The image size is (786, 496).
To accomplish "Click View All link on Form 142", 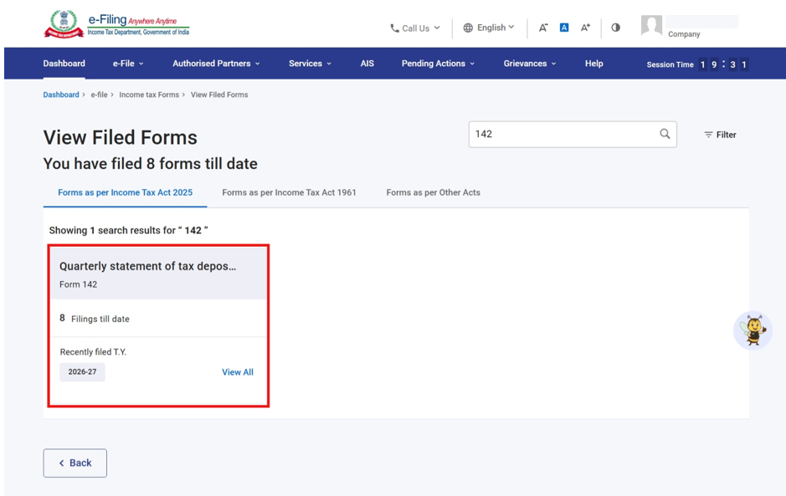I will [238, 372].
